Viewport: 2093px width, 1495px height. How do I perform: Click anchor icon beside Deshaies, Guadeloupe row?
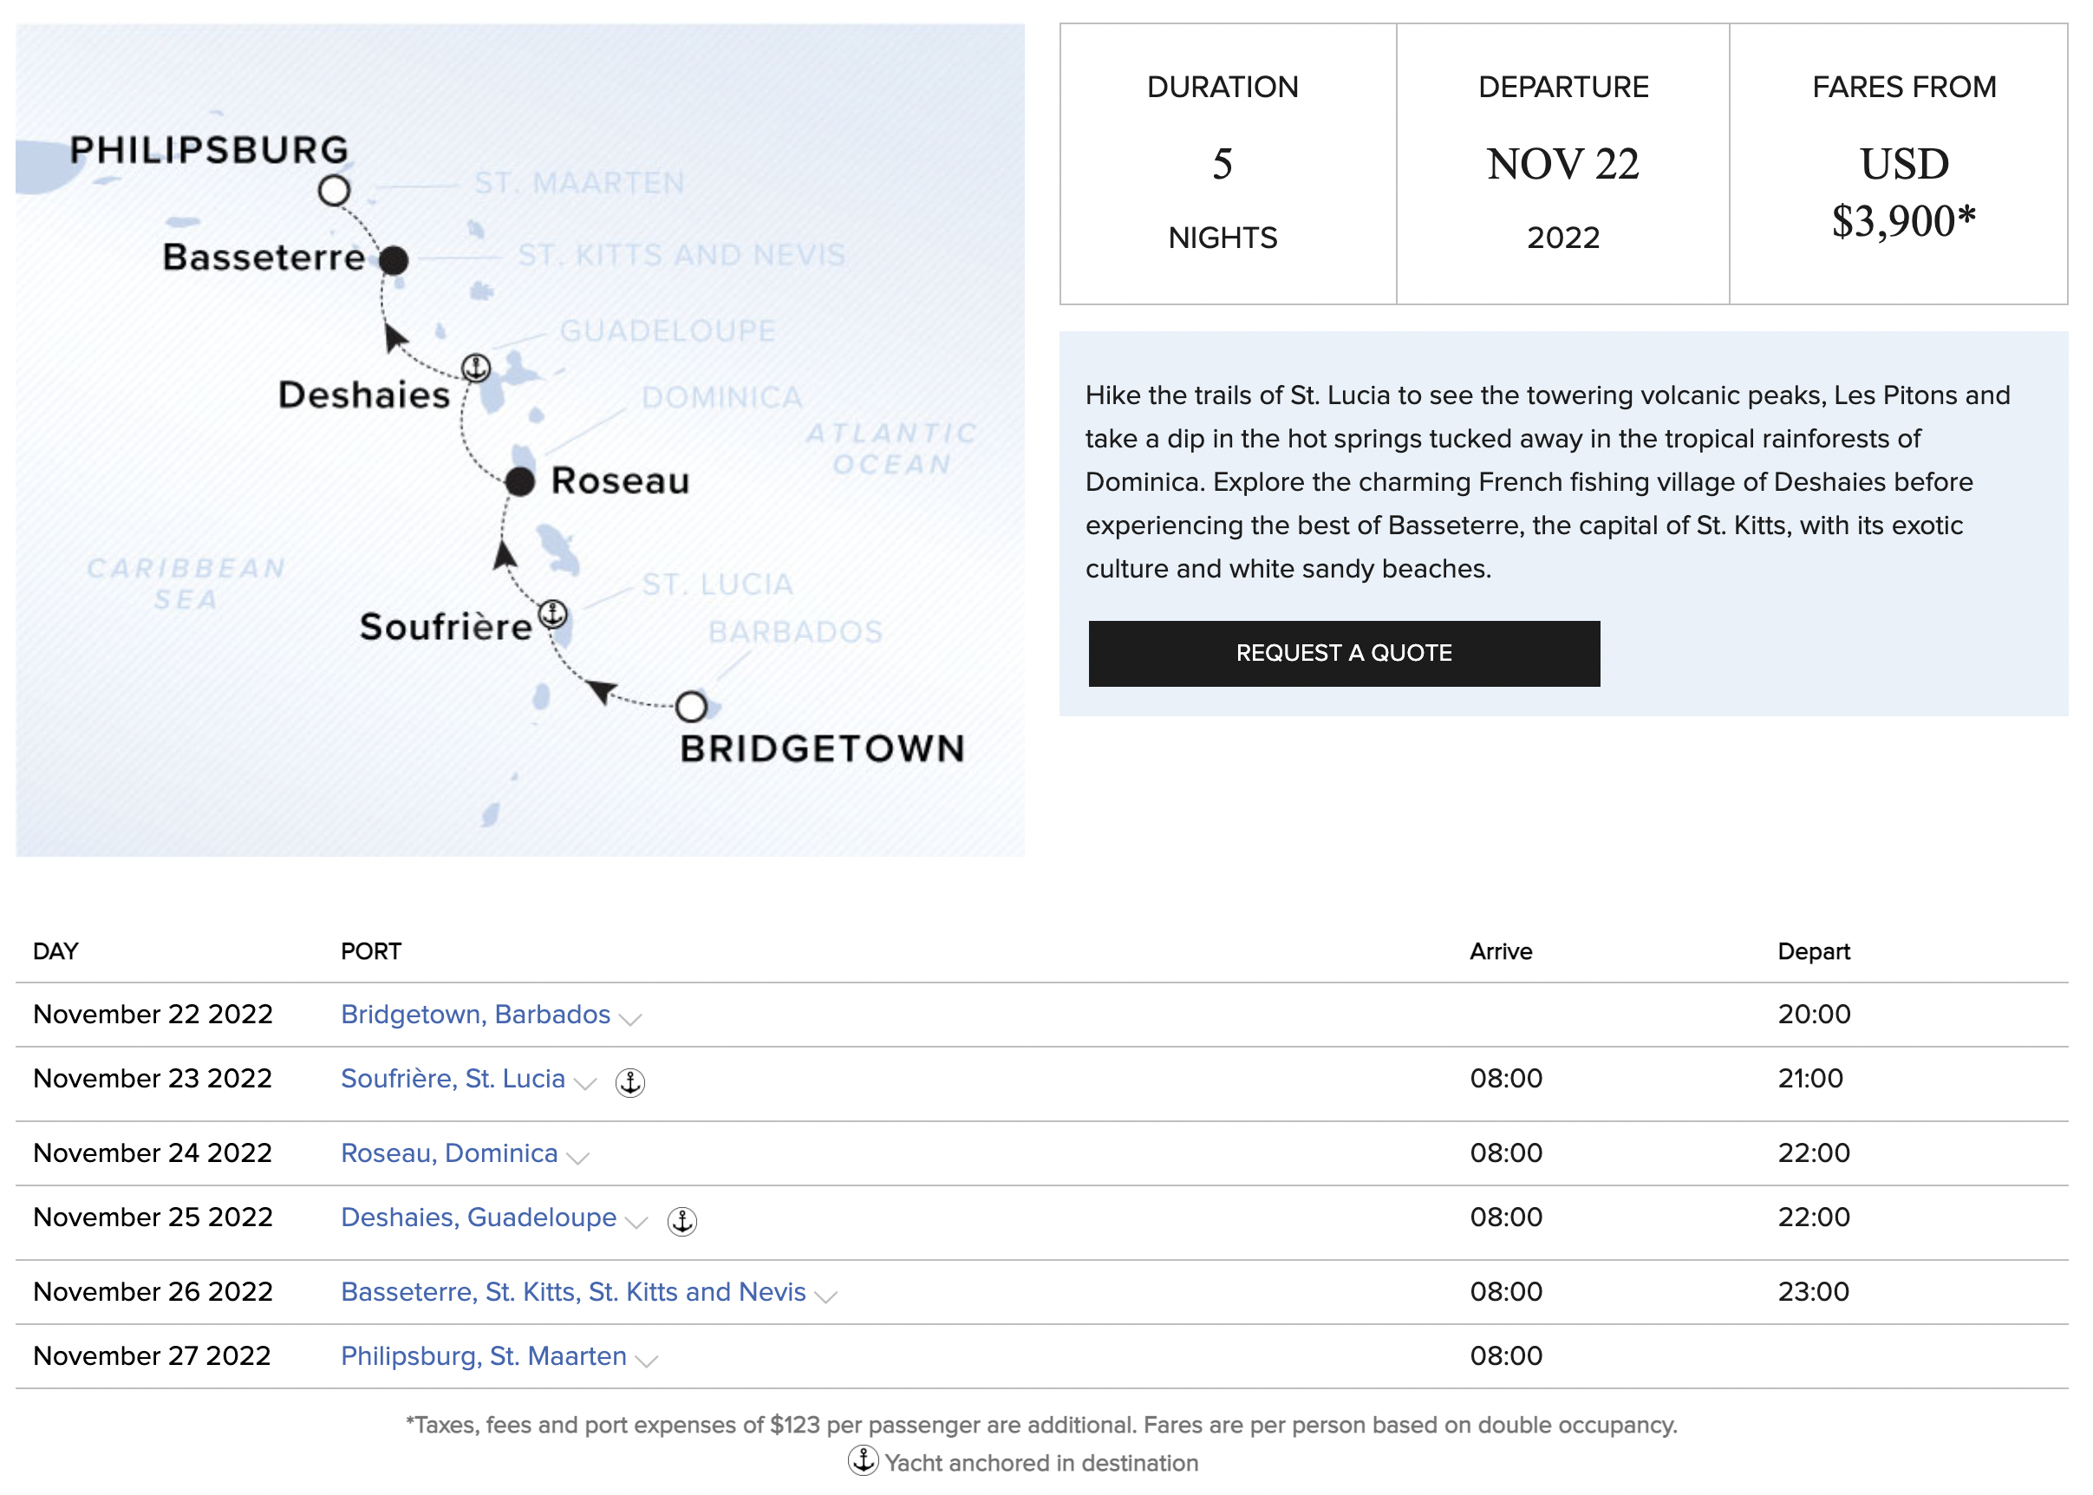[681, 1221]
